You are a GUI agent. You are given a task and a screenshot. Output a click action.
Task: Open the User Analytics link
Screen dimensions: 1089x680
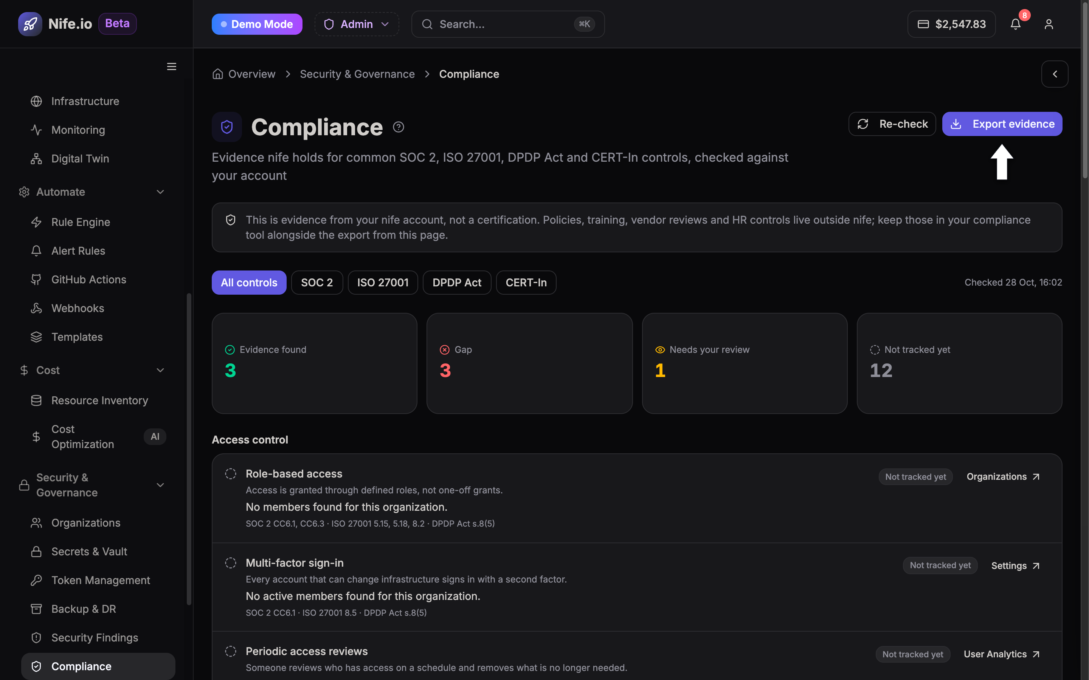(x=1001, y=654)
